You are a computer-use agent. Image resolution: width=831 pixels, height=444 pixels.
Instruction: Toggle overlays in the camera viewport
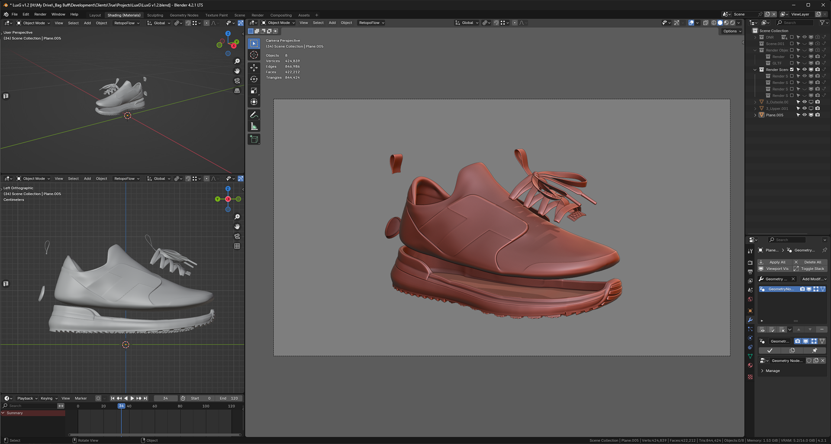[x=691, y=23]
